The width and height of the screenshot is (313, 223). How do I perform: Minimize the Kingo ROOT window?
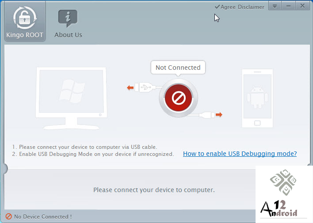[288, 6]
